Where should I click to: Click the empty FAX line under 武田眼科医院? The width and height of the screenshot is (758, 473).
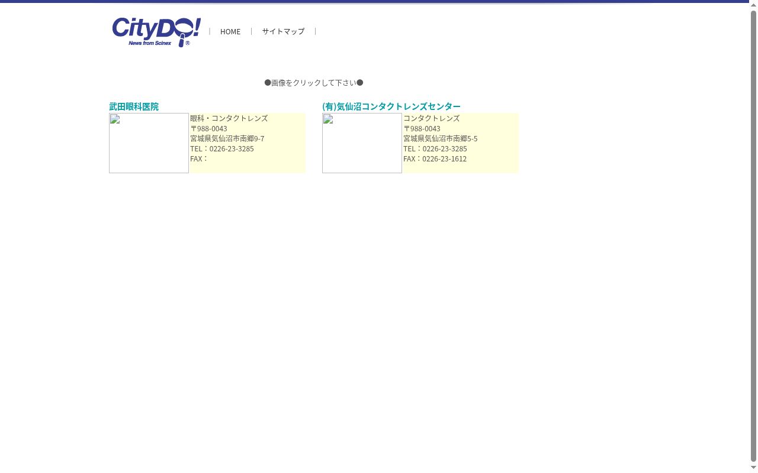click(200, 158)
